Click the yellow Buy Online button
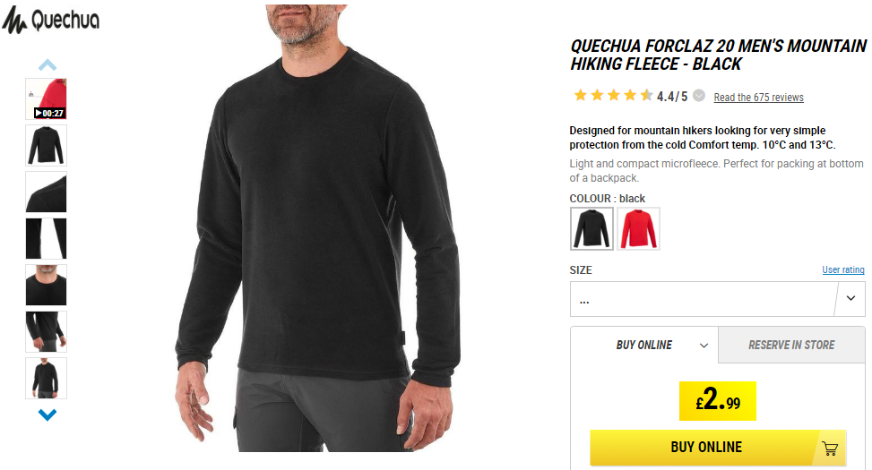The width and height of the screenshot is (872, 470). tap(718, 448)
